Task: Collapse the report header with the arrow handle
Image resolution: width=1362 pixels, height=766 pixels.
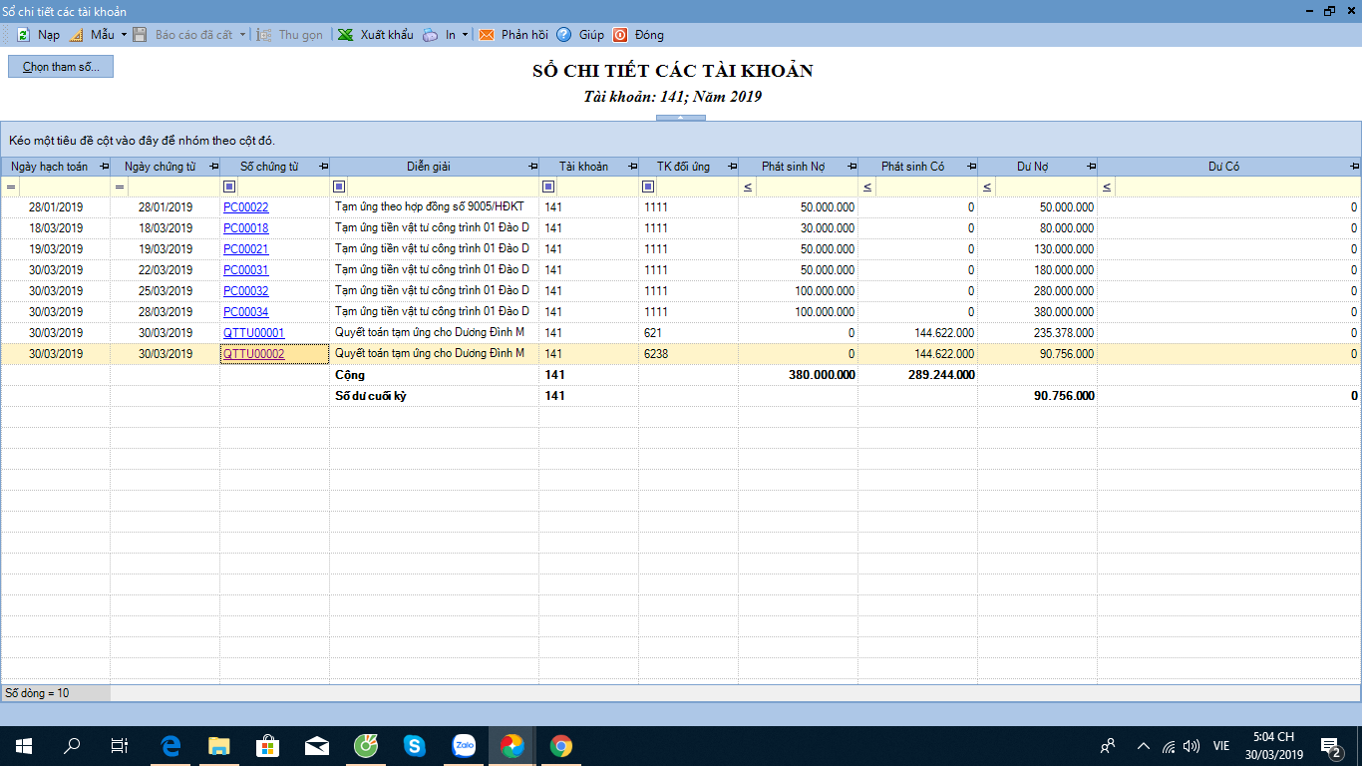Action: (681, 118)
